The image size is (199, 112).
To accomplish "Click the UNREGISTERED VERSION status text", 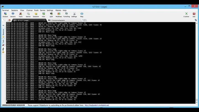I will [x=14, y=105].
